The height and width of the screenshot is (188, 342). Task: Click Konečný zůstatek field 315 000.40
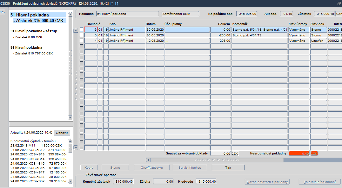click(x=123, y=181)
